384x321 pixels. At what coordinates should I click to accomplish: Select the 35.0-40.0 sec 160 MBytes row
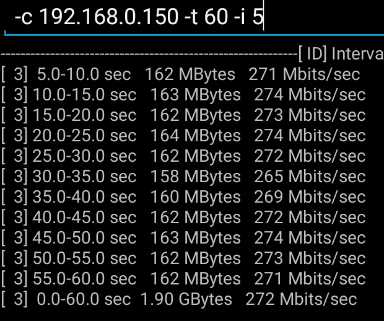pos(183,197)
